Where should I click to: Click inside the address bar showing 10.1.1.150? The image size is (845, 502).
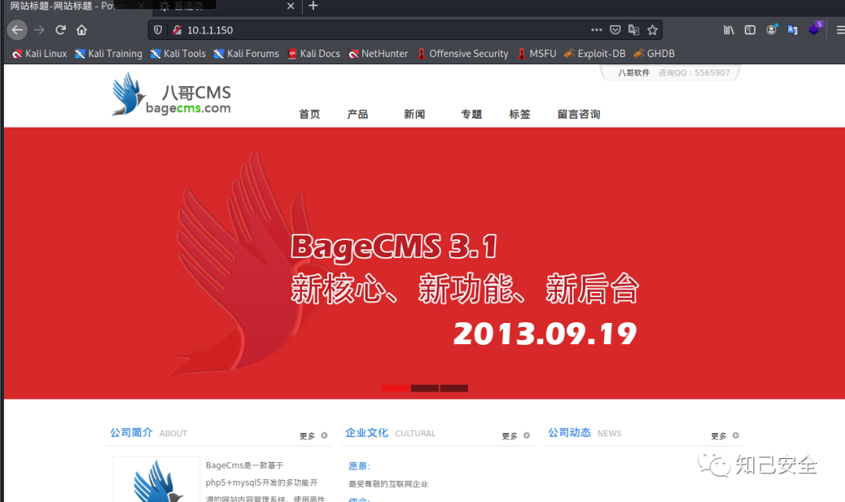coord(313,30)
